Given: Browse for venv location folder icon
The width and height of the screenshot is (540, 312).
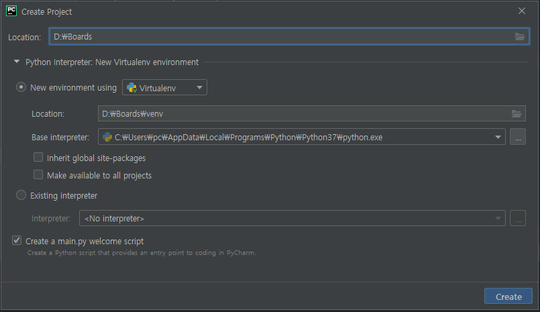Looking at the screenshot, I should 517,113.
